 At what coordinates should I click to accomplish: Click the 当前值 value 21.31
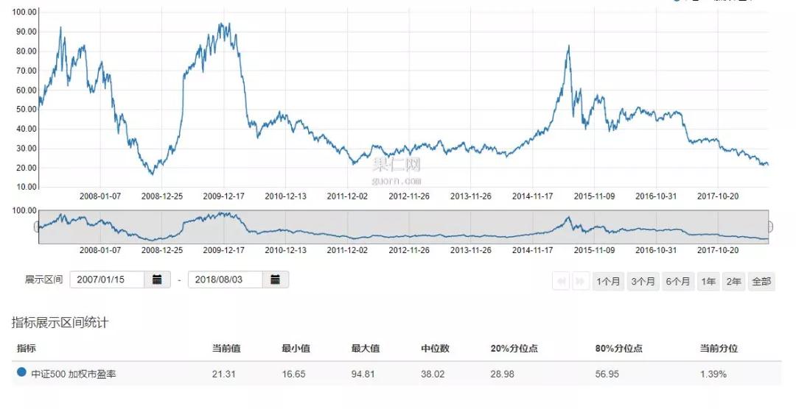[x=223, y=374]
